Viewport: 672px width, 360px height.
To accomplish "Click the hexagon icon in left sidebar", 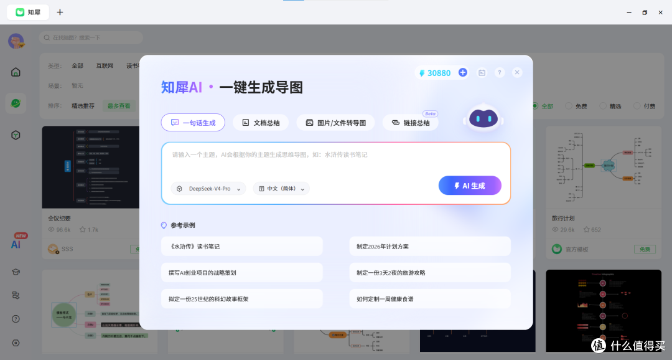I will 16,135.
